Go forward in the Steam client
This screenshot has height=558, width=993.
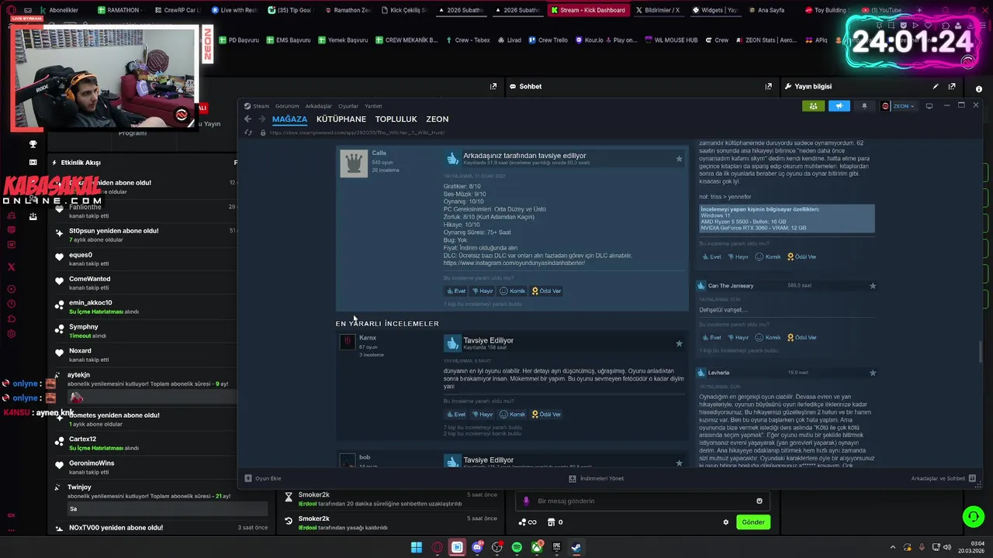click(262, 119)
